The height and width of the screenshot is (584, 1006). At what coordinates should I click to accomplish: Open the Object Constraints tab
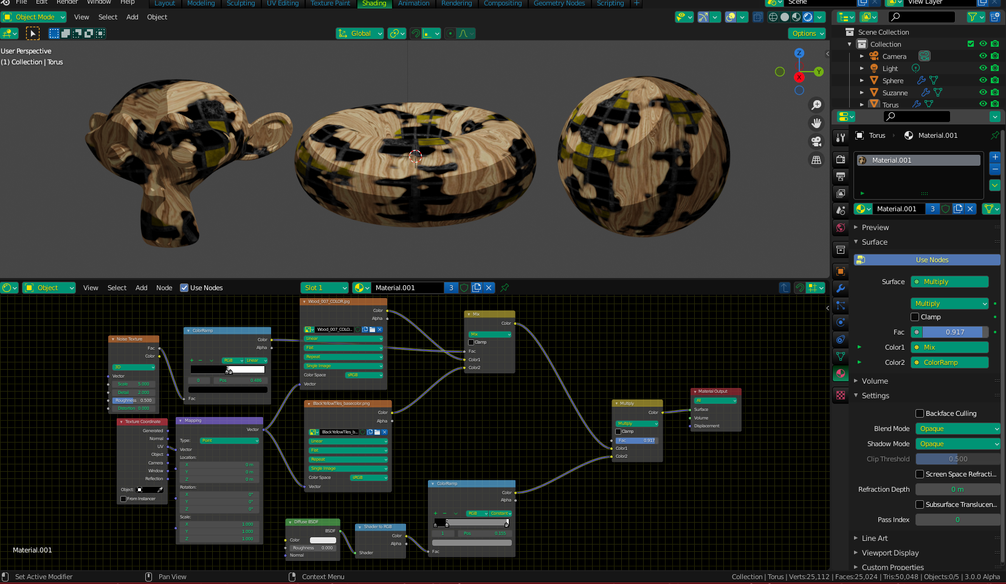click(x=841, y=339)
